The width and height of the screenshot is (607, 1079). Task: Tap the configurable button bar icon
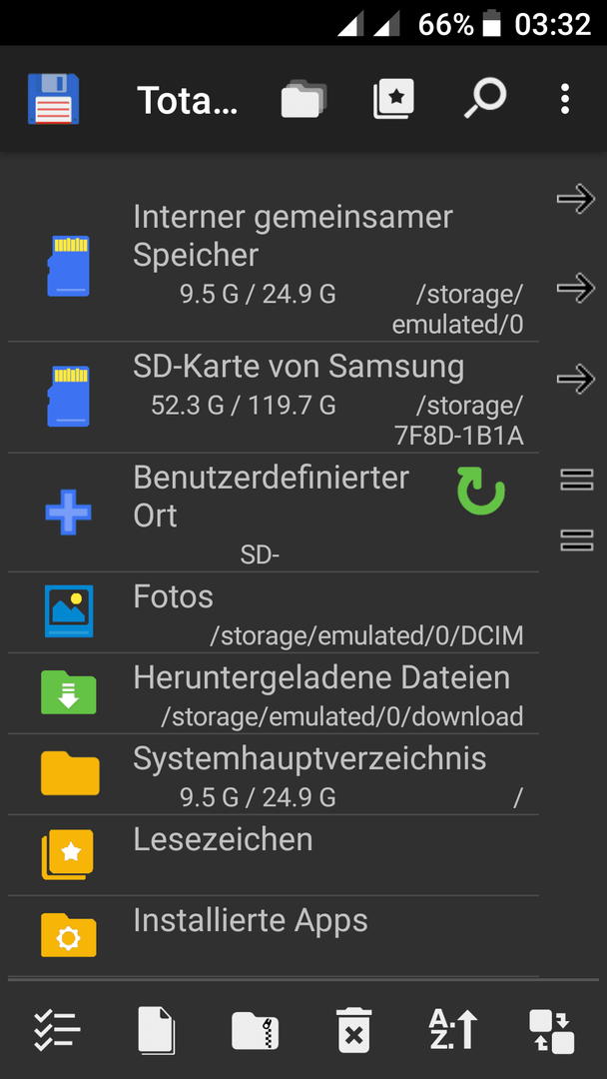551,1031
